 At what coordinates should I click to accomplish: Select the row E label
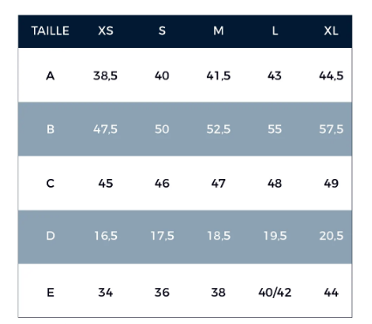point(51,293)
